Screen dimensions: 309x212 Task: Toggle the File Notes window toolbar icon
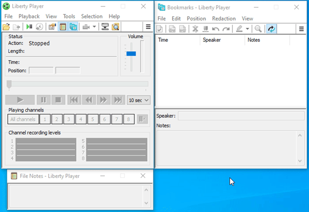(x=63, y=26)
